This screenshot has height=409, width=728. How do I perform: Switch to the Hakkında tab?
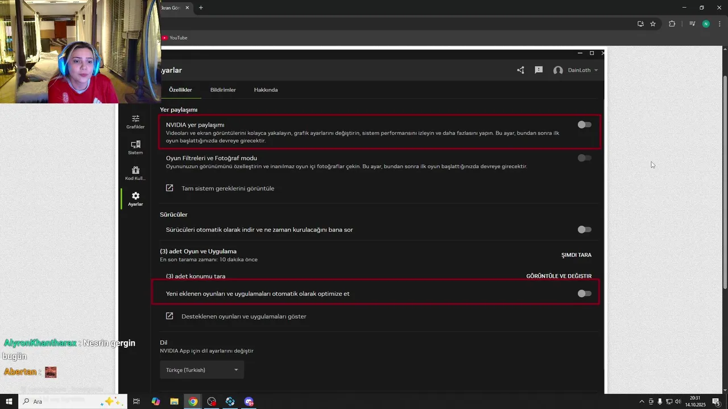tap(266, 90)
